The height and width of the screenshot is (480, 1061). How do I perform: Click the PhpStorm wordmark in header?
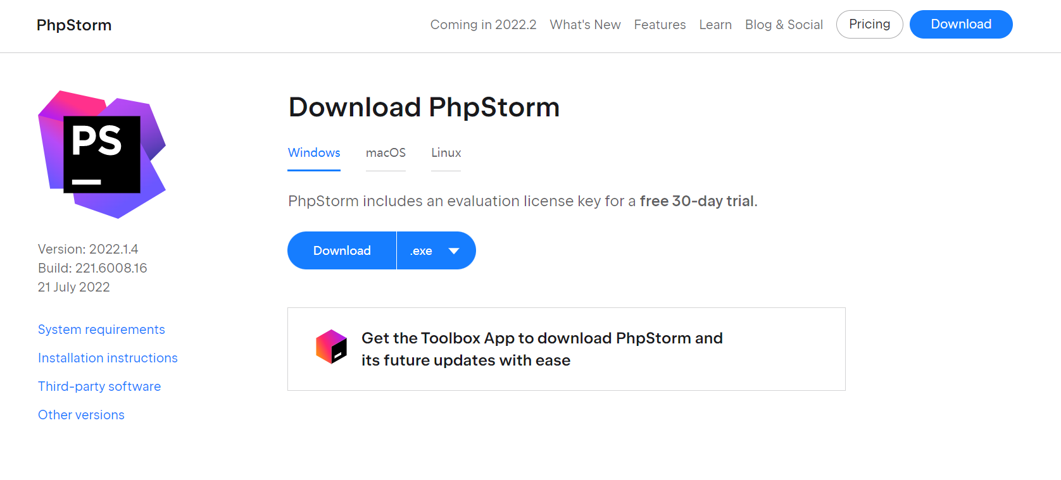tap(74, 25)
